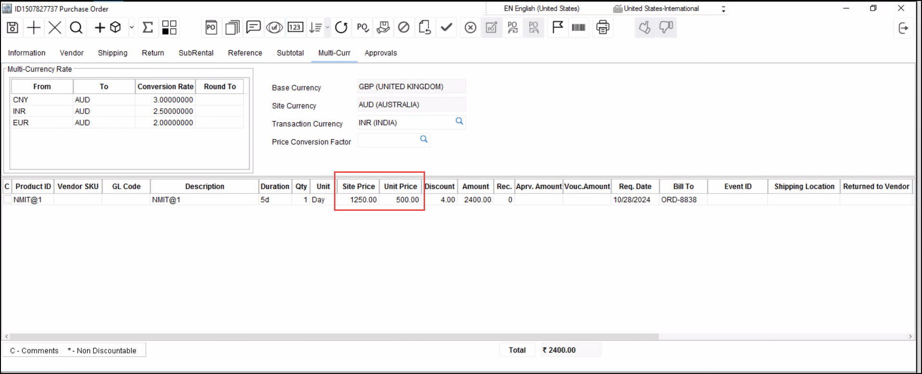Click the 2.50000000 conversion rate cell
922x374 pixels.
[x=165, y=111]
